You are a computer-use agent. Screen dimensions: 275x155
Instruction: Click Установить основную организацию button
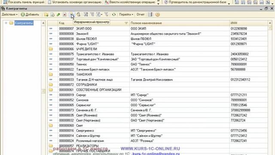(x=75, y=2)
